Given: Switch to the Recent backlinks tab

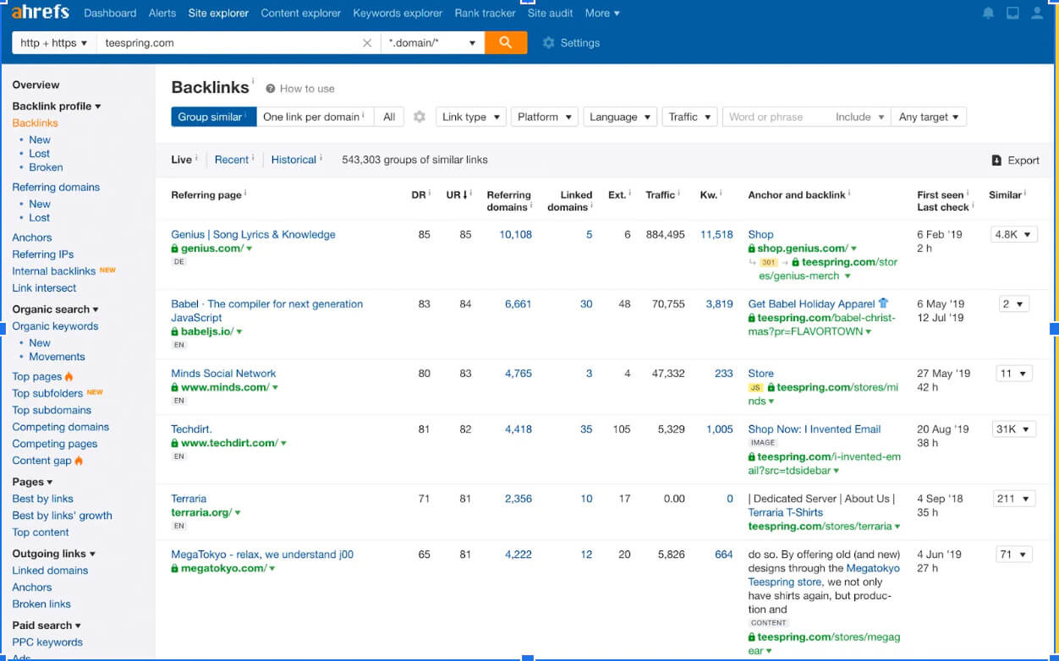Looking at the screenshot, I should (x=232, y=160).
